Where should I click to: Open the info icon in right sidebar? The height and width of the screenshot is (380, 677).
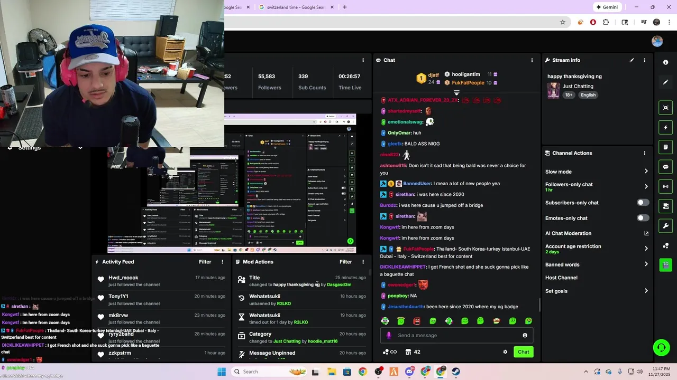[665, 62]
